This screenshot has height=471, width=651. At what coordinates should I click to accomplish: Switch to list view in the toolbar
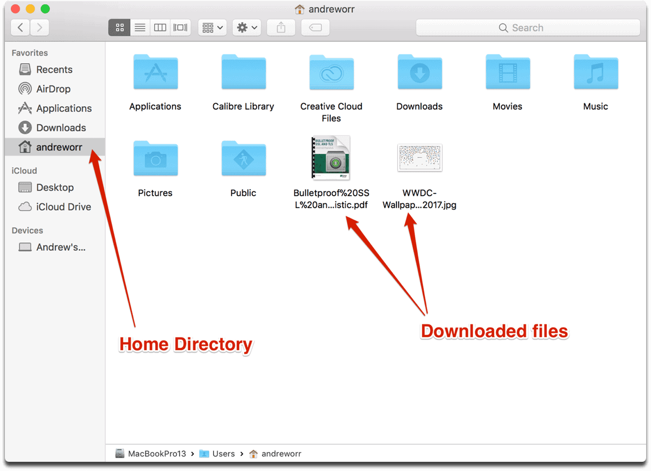point(139,27)
